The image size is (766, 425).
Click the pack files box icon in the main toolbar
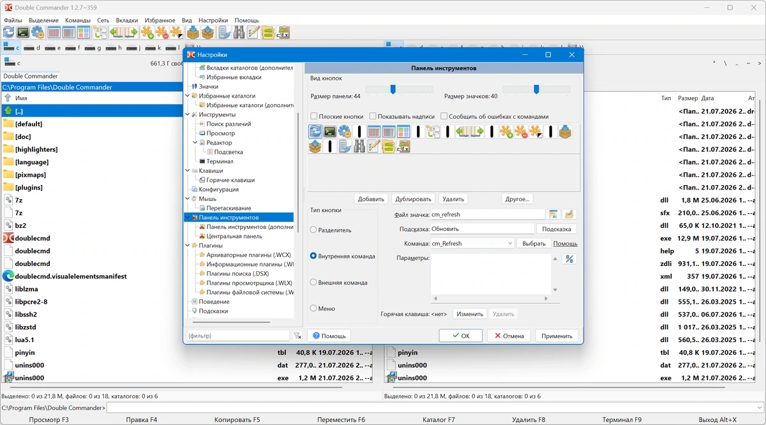(x=193, y=32)
